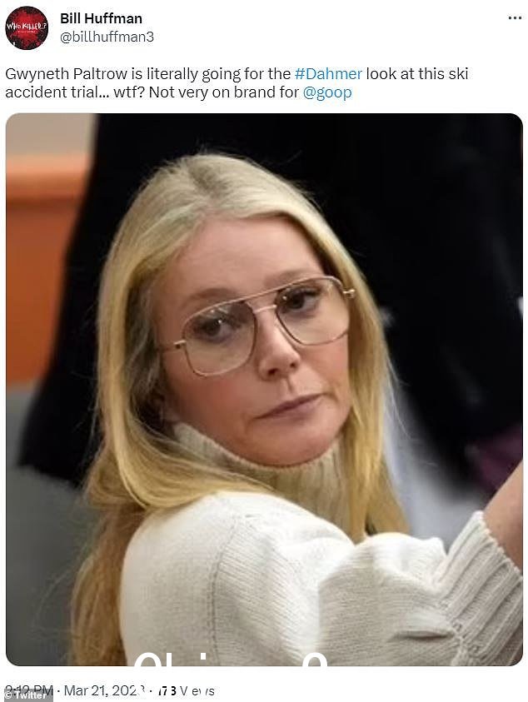Click the © Twitter watermark label
Image resolution: width=528 pixels, height=702 pixels.
[x=26, y=695]
